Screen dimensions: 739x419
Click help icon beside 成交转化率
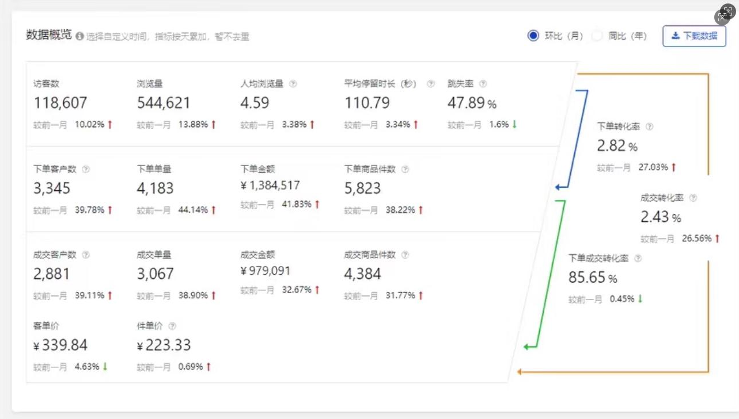tap(693, 198)
